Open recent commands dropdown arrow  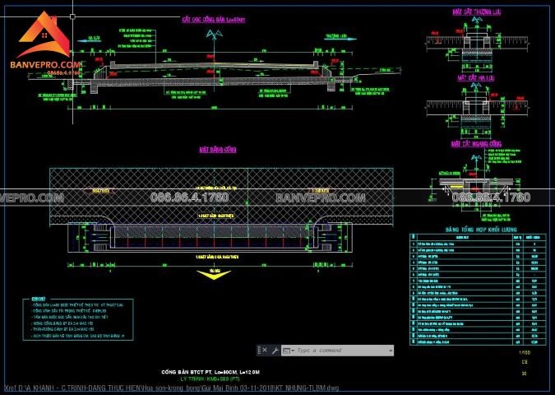[x=293, y=351]
